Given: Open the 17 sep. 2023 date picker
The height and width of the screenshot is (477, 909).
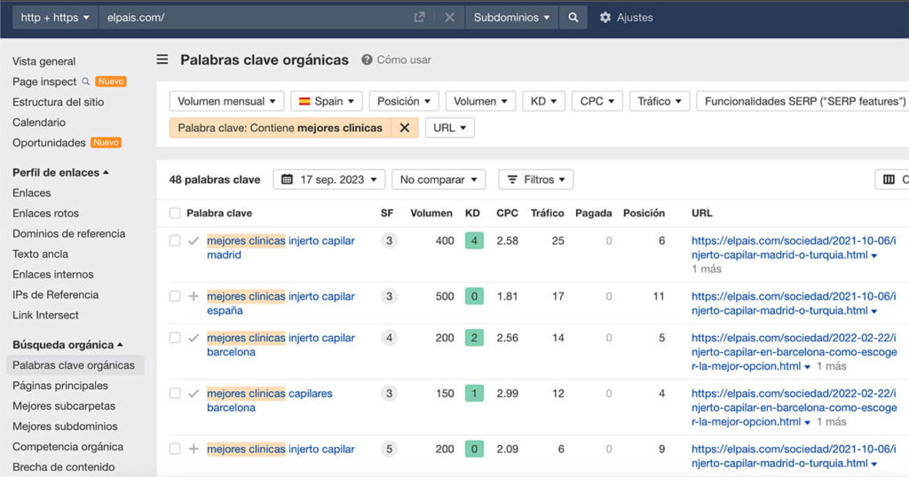Looking at the screenshot, I should [x=329, y=179].
